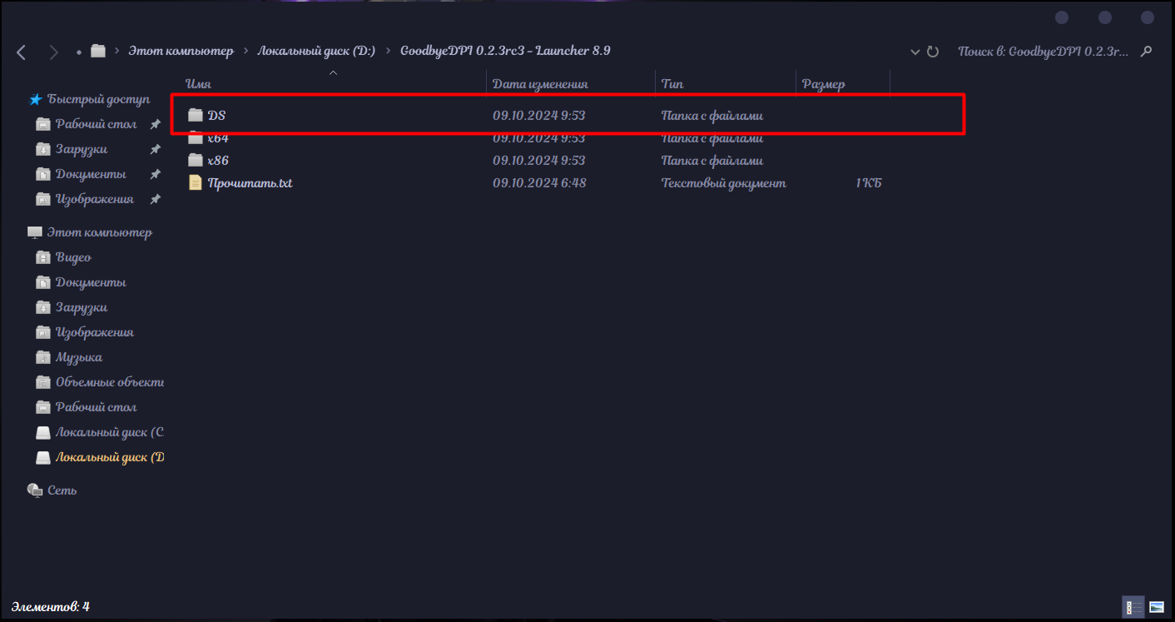Expand chevron after Этот компьютер breadcrumb
Image resolution: width=1175 pixels, height=622 pixels.
tap(246, 52)
